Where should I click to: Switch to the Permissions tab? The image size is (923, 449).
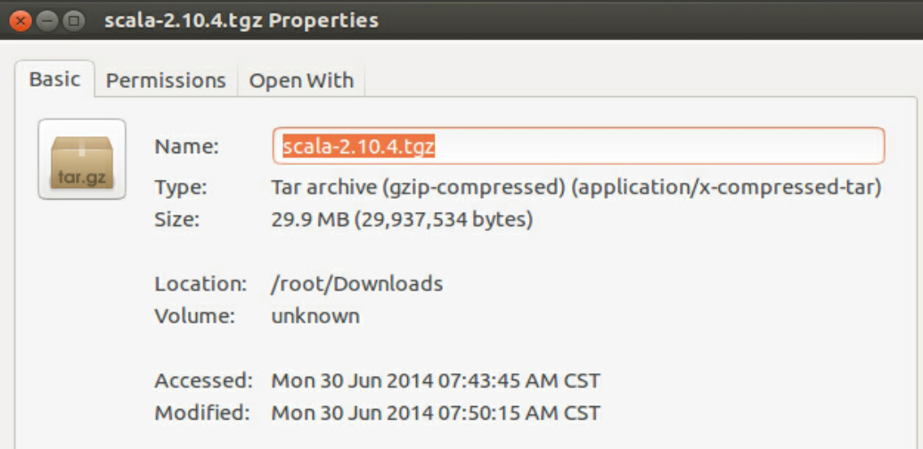[166, 80]
